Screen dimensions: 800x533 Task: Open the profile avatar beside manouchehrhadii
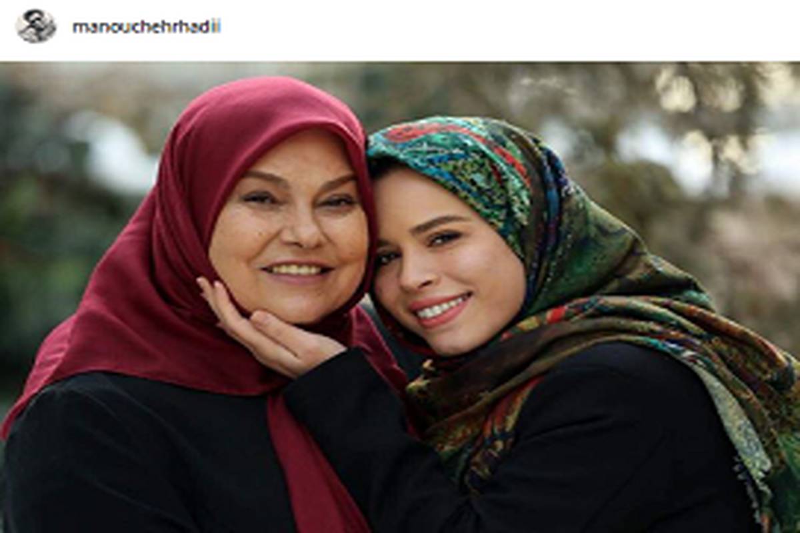(x=36, y=27)
